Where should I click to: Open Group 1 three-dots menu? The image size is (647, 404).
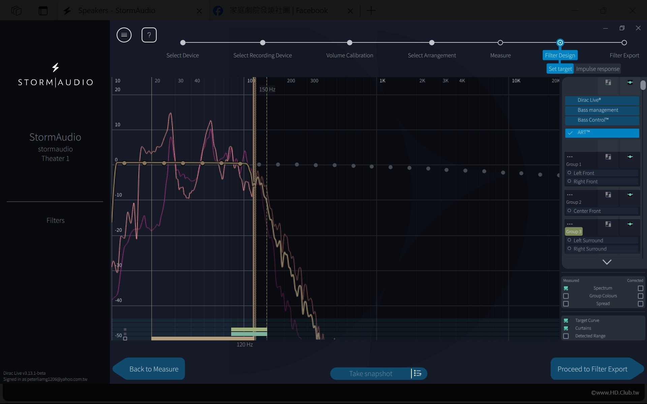pos(570,157)
